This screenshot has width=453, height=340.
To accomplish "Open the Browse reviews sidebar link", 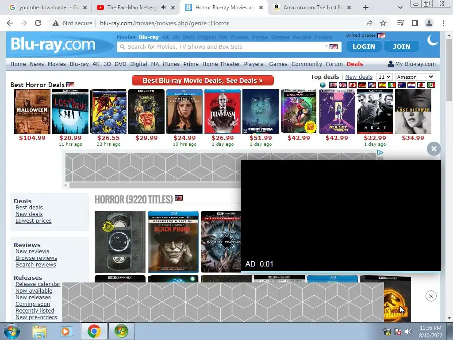I will click(36, 258).
